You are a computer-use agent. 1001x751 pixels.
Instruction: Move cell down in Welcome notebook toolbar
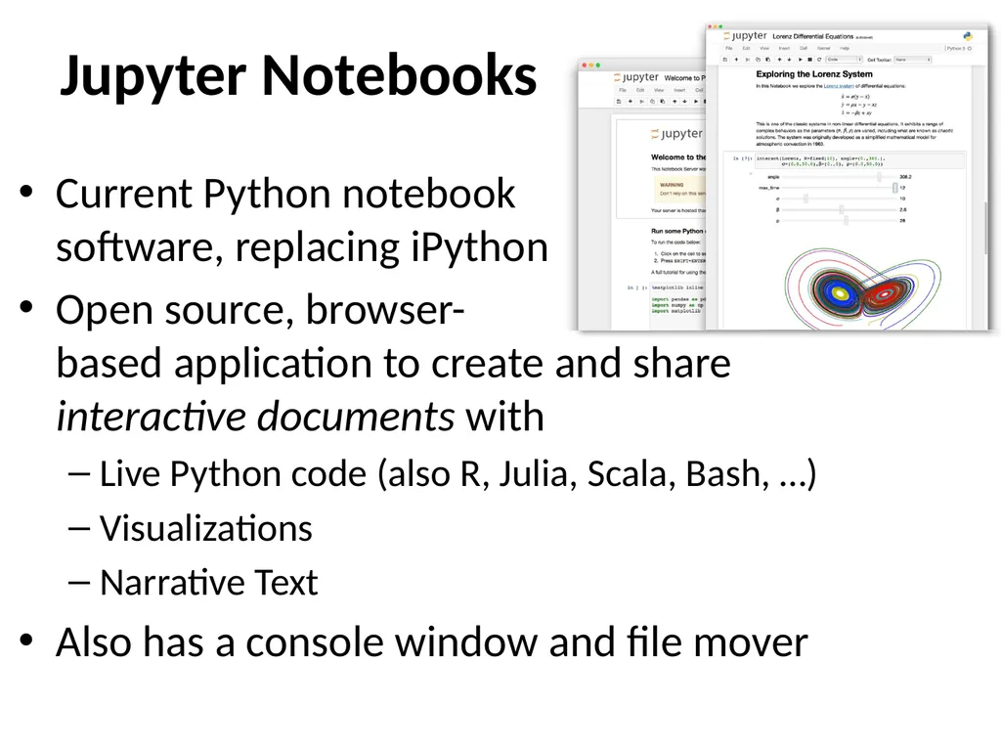[684, 102]
